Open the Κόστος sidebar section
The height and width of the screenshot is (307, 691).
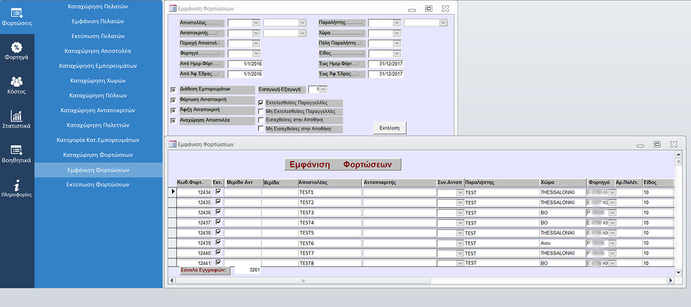16,85
